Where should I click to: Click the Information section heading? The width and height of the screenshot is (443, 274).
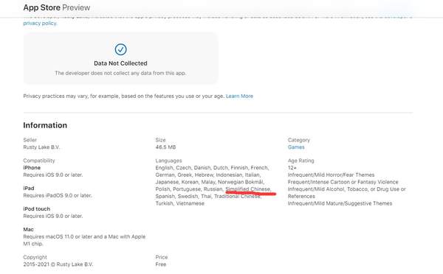45,125
